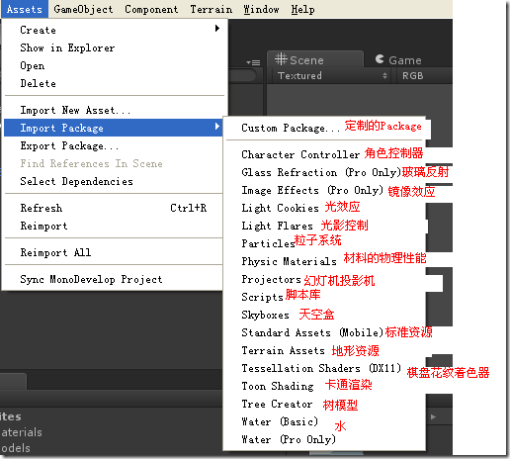
Task: Import Tessellation Shaders (DX11) package
Action: (x=324, y=368)
